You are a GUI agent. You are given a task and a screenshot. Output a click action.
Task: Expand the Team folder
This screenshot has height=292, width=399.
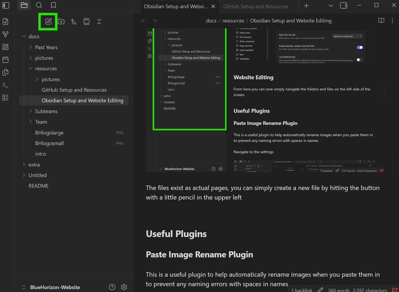click(x=30, y=122)
